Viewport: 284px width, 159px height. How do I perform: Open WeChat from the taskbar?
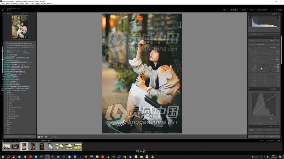[x=124, y=157]
